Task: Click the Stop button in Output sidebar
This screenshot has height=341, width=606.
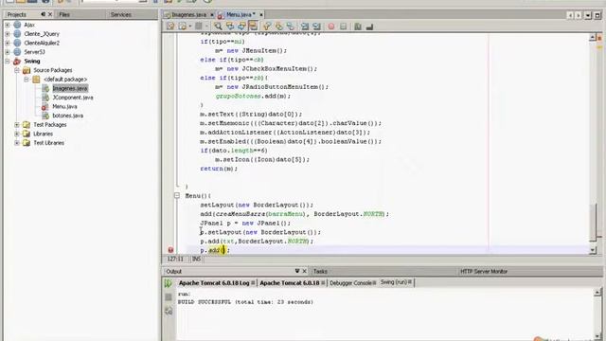Action: [x=169, y=296]
